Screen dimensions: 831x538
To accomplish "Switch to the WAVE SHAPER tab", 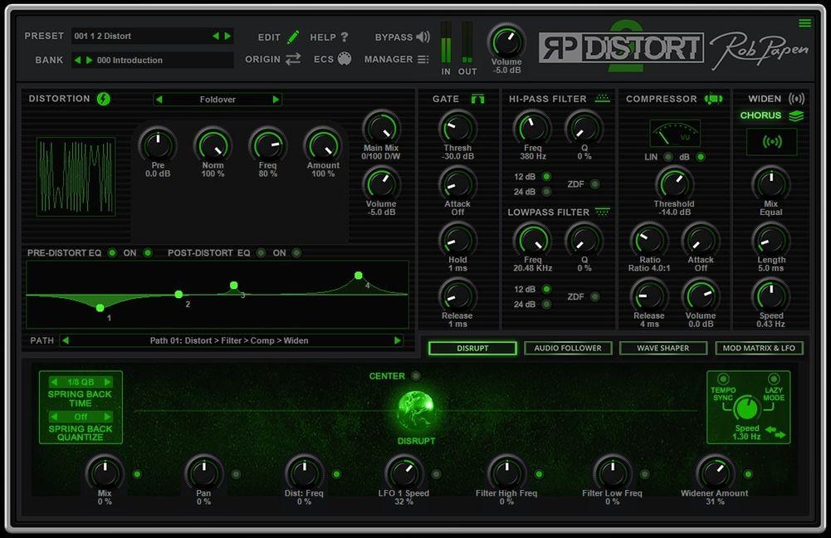I will tap(662, 348).
